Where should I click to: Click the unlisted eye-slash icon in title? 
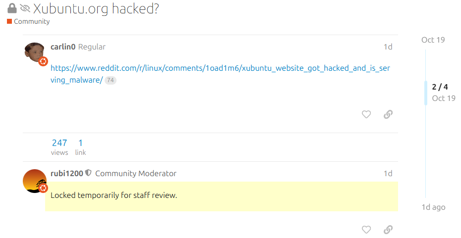tap(25, 8)
